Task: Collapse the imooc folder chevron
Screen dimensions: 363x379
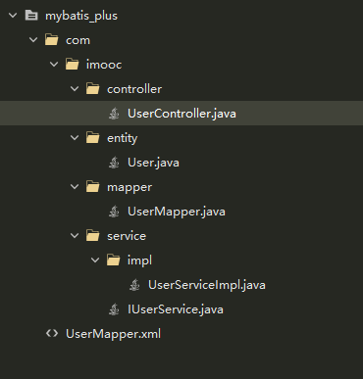Action: (x=54, y=65)
